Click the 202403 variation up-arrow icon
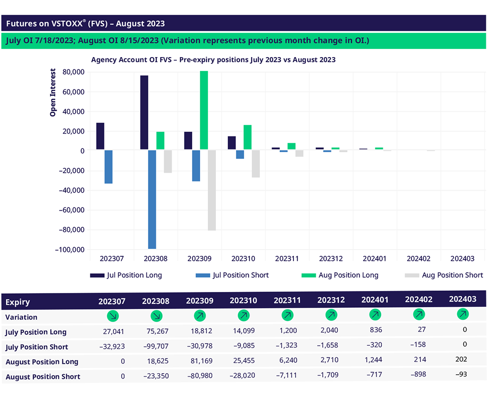This screenshot has height=398, width=487. pos(462,314)
